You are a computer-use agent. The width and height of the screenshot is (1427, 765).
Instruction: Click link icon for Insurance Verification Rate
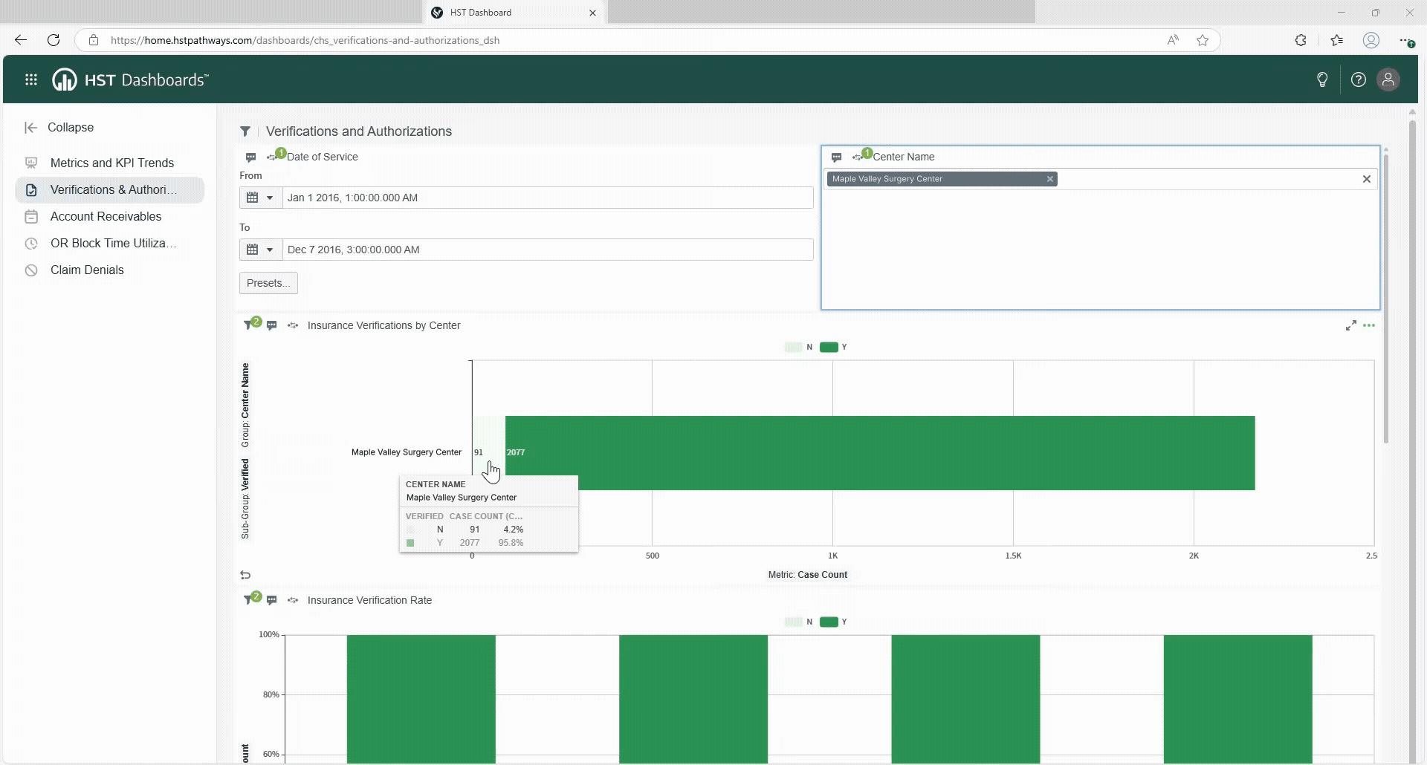[x=293, y=600]
